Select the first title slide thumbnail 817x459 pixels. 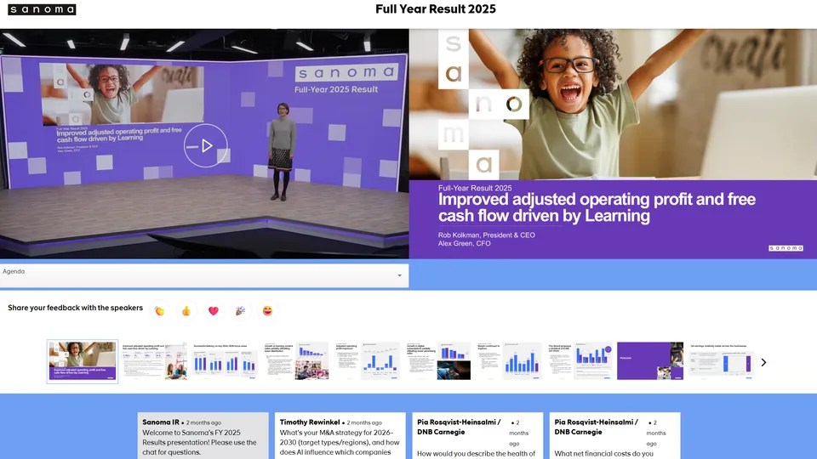83,361
